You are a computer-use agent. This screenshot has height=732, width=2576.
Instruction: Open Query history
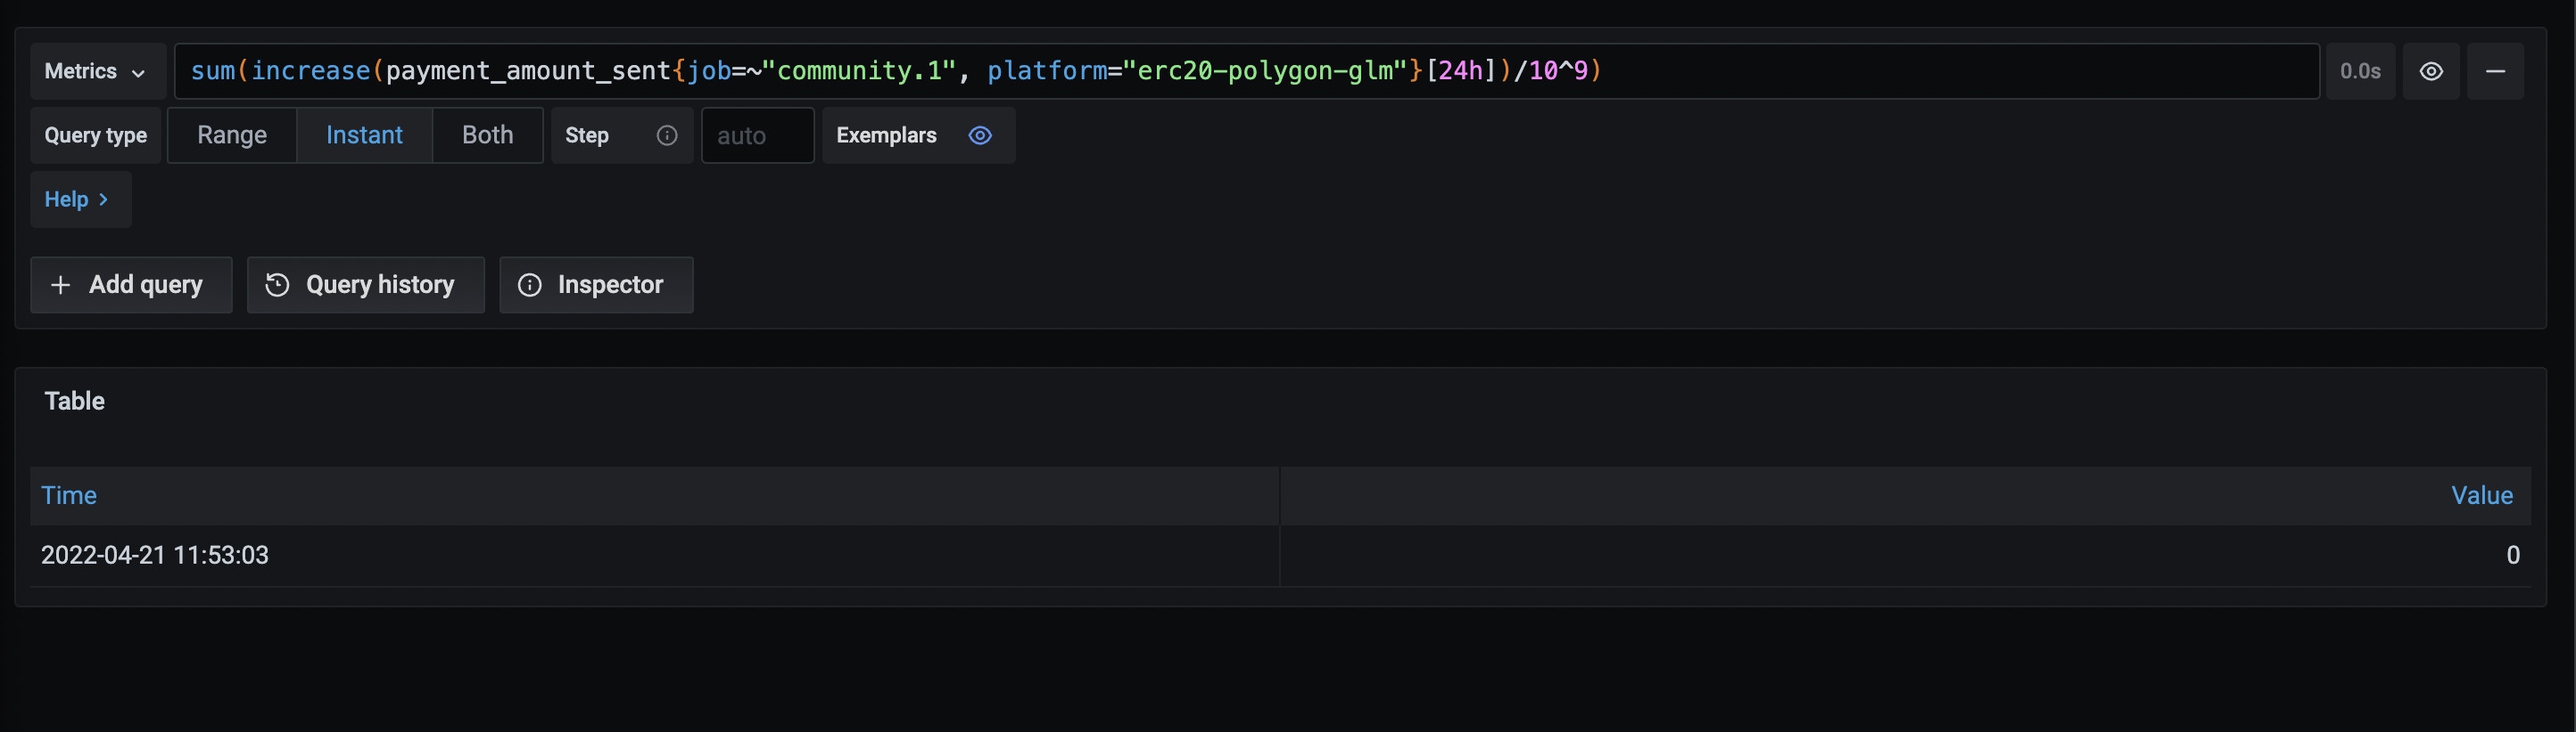pyautogui.click(x=365, y=285)
